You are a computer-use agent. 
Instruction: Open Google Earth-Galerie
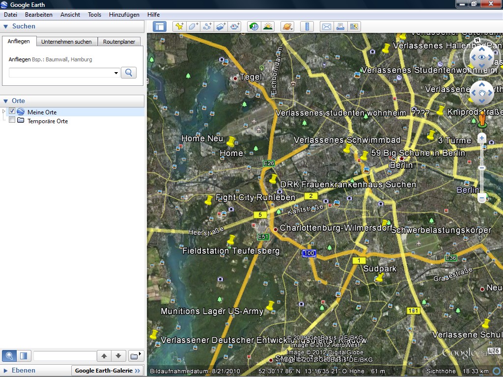107,371
